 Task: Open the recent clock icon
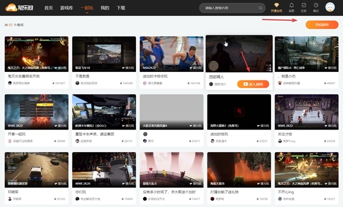pyautogui.click(x=316, y=5)
